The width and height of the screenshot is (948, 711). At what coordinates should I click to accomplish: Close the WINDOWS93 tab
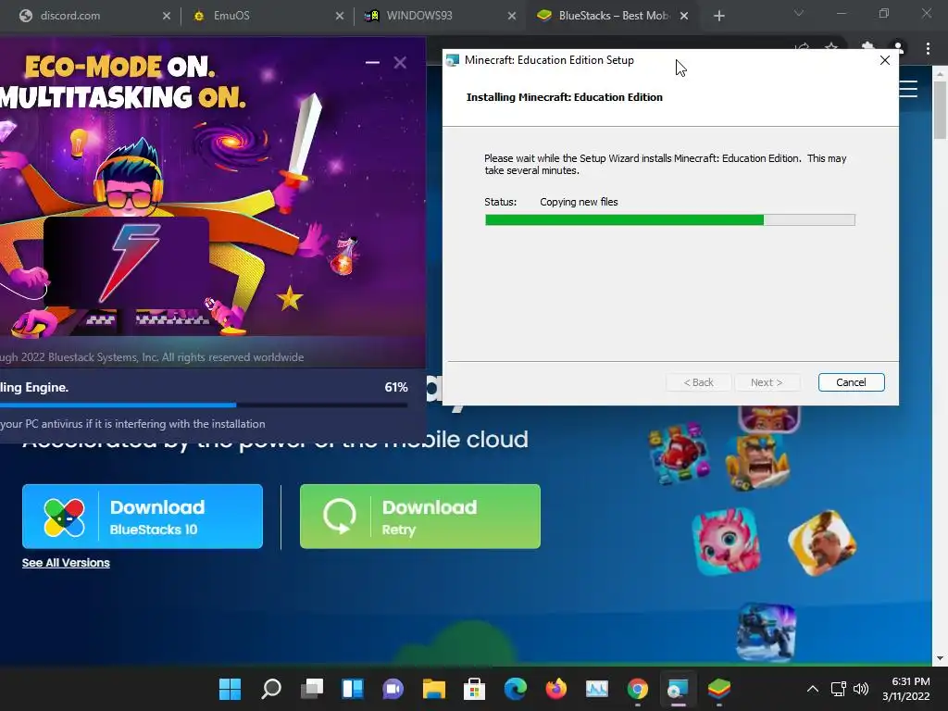point(511,17)
